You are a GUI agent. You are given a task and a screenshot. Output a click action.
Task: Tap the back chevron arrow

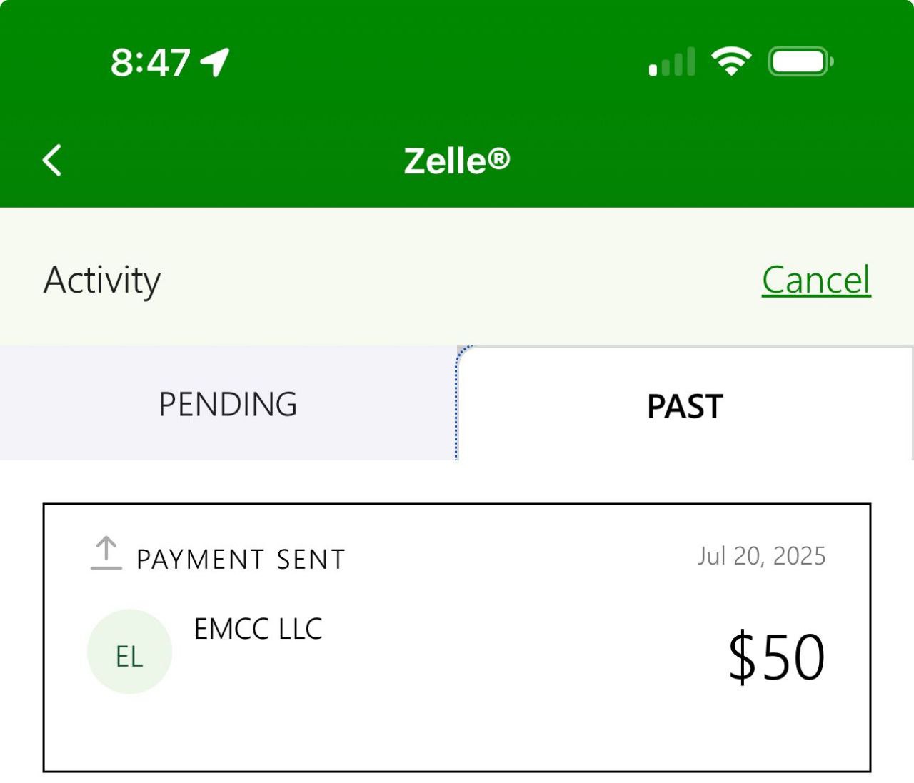(x=52, y=160)
